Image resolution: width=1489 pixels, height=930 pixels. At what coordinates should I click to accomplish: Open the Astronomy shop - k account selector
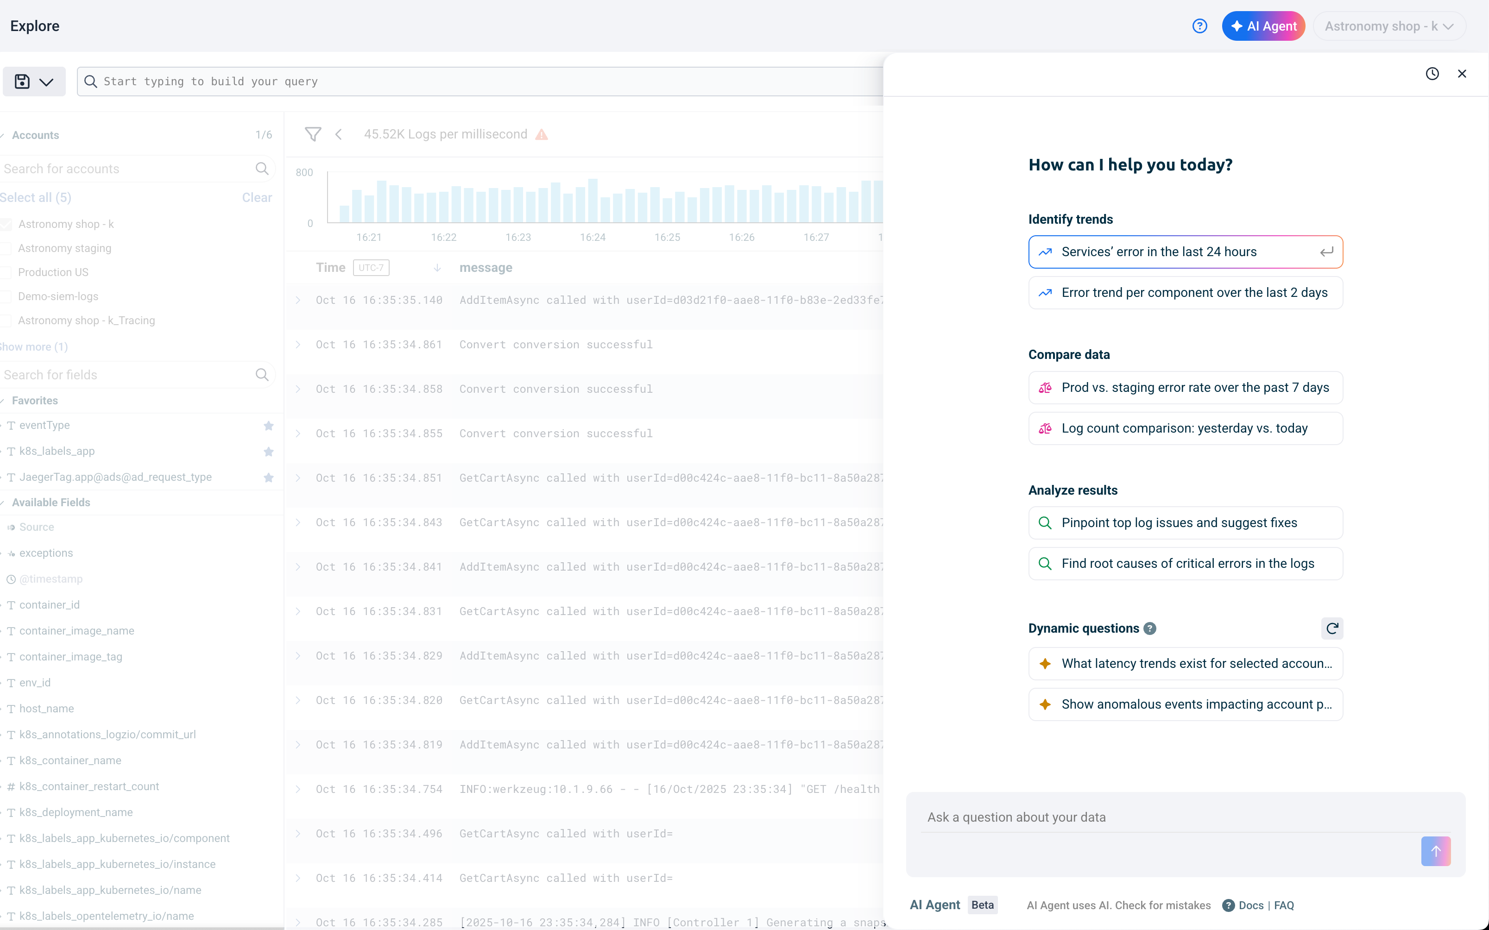1389,26
